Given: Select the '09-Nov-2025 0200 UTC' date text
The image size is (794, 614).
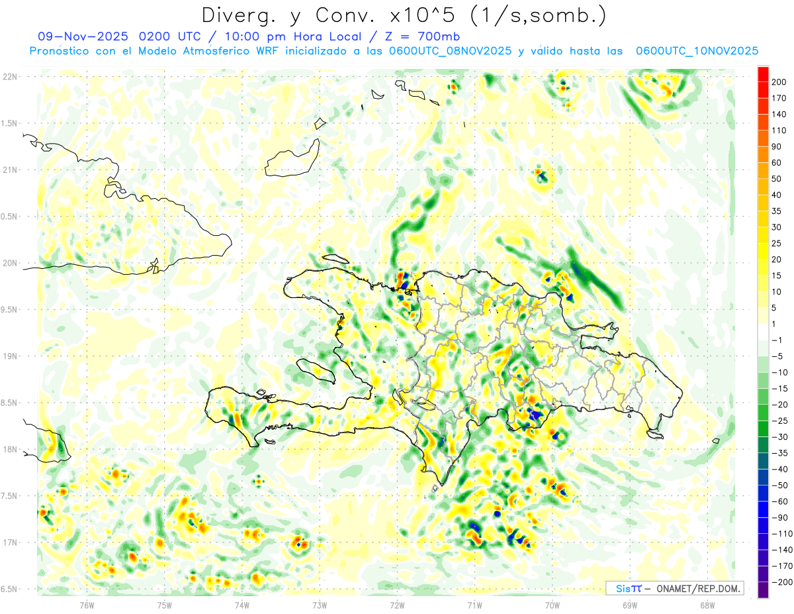Looking at the screenshot, I should click(119, 36).
